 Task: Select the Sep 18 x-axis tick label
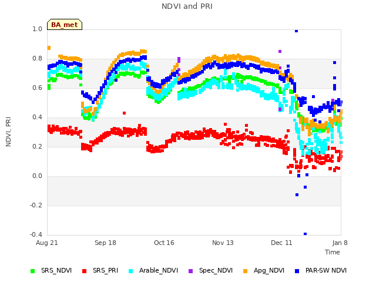coord(105,243)
